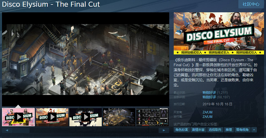
Task: Open the ZA/UM publisher link
Action: click(207, 117)
